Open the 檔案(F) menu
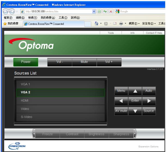Image resolution: width=166 pixels, height=152 pixels. (8, 17)
